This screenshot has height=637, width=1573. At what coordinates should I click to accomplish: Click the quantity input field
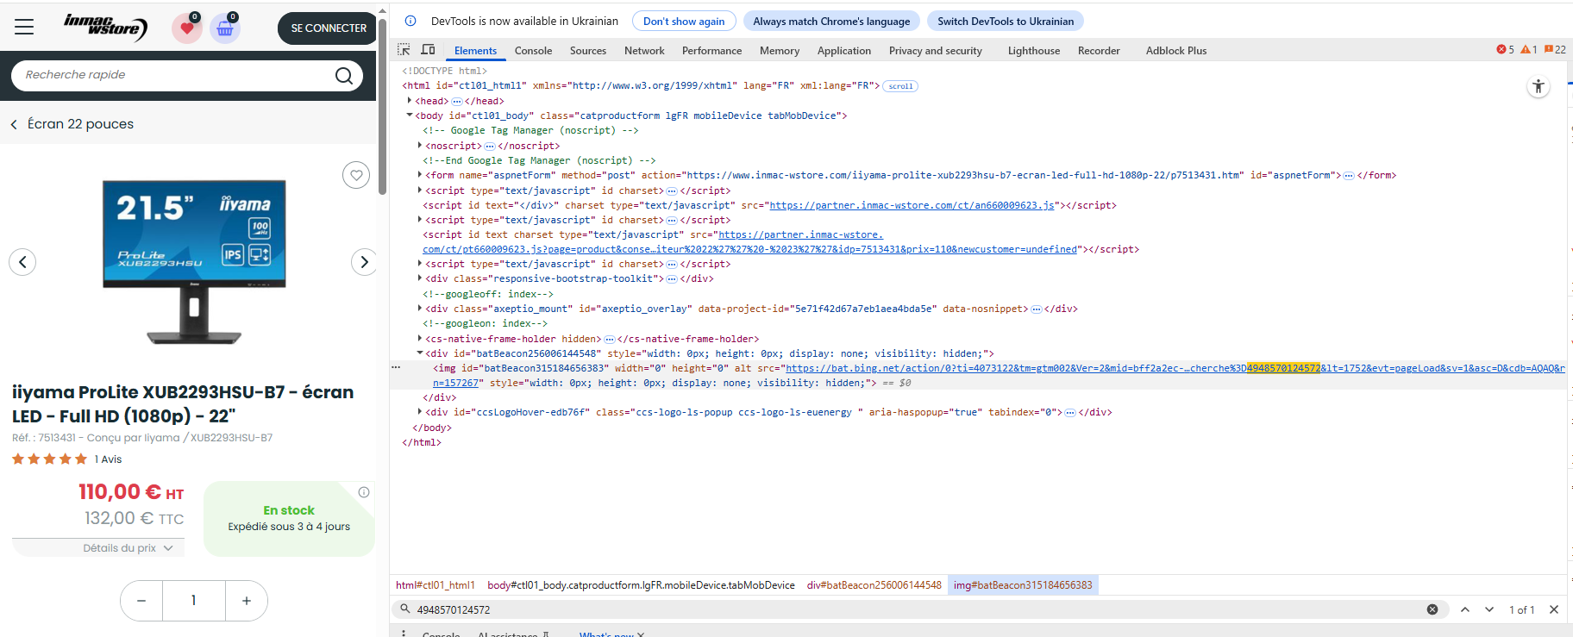pos(194,601)
